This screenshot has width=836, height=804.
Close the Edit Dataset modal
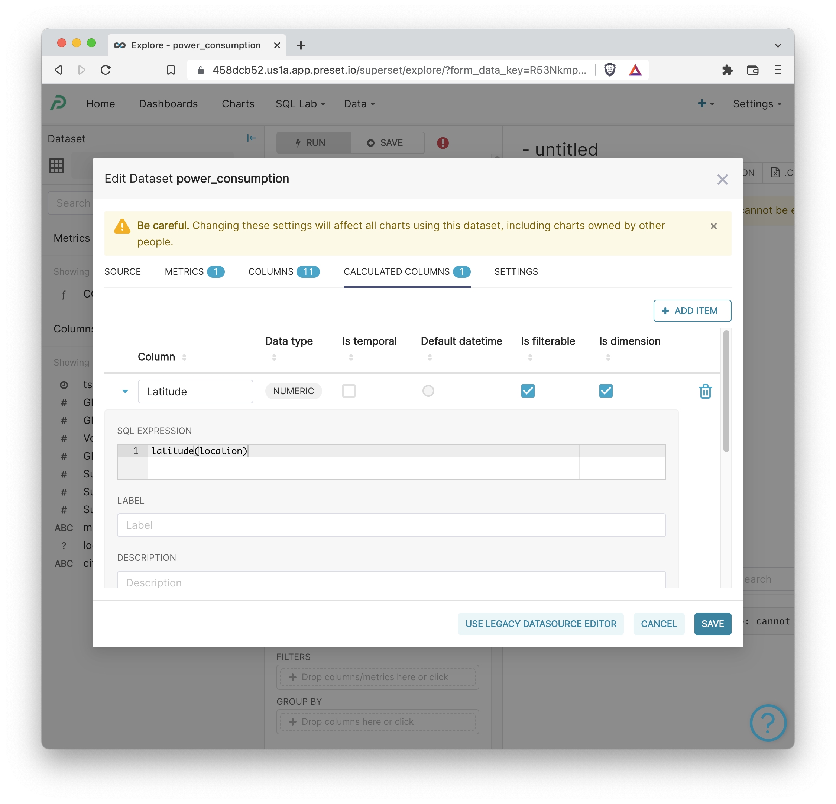(x=722, y=179)
